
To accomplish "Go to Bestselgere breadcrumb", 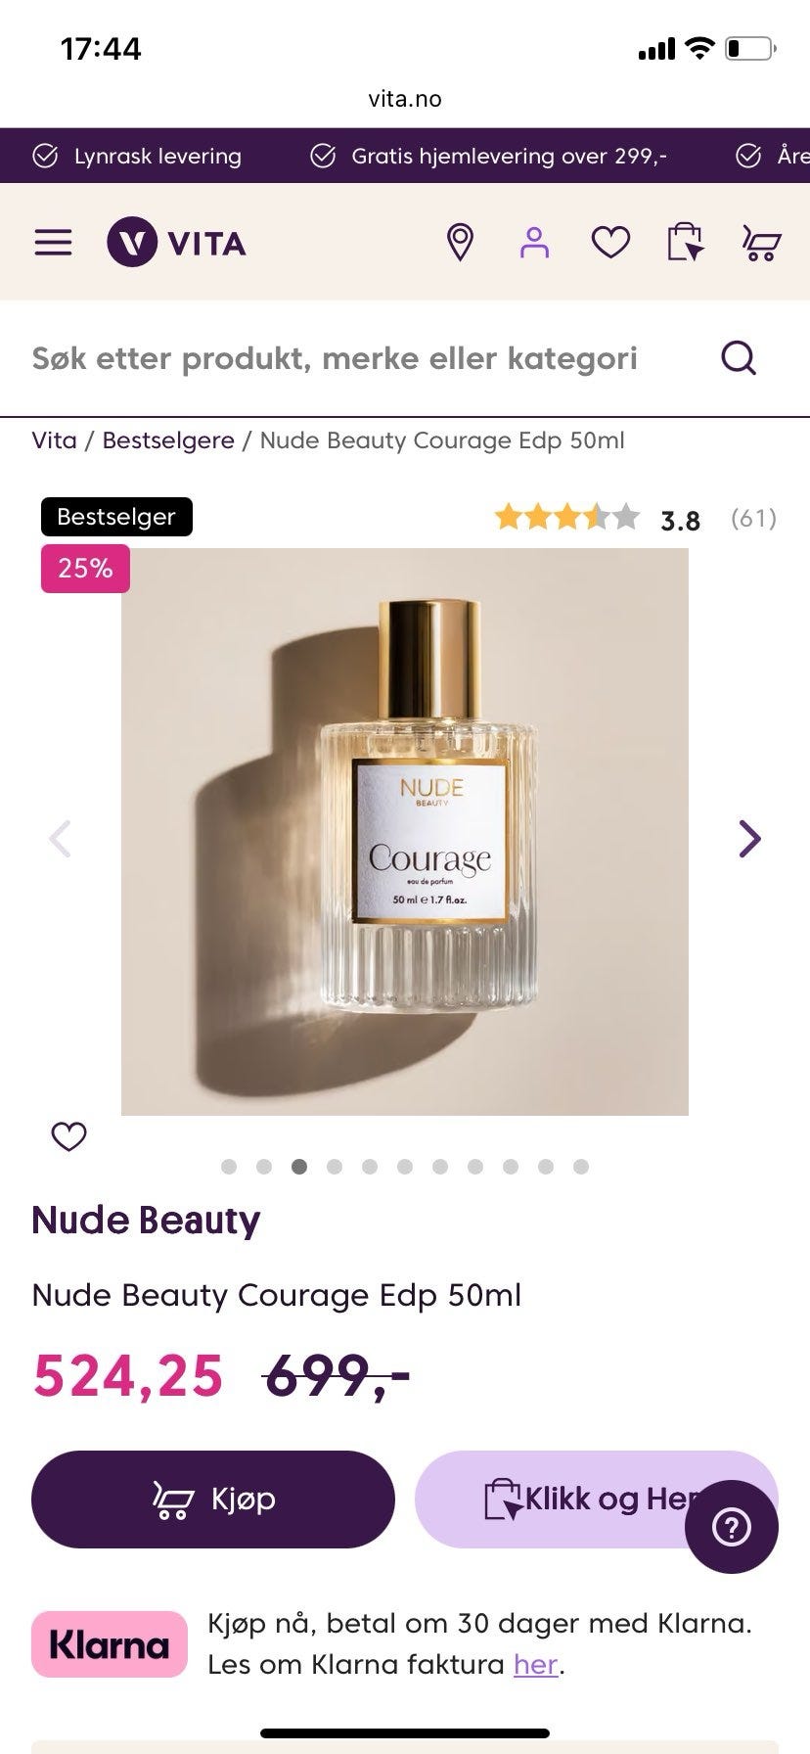I will 168,440.
